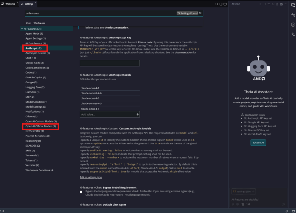Collapse the AI Features tree node
The image size is (296, 213).
22,29
